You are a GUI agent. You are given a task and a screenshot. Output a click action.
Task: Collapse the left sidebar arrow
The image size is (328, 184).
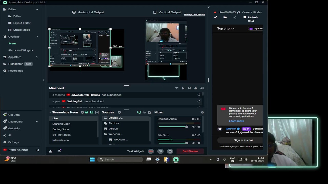44,80
